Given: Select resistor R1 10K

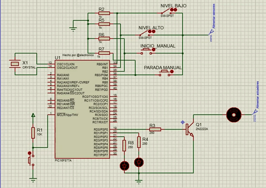Looking at the screenshot, I should pyautogui.click(x=33, y=133).
